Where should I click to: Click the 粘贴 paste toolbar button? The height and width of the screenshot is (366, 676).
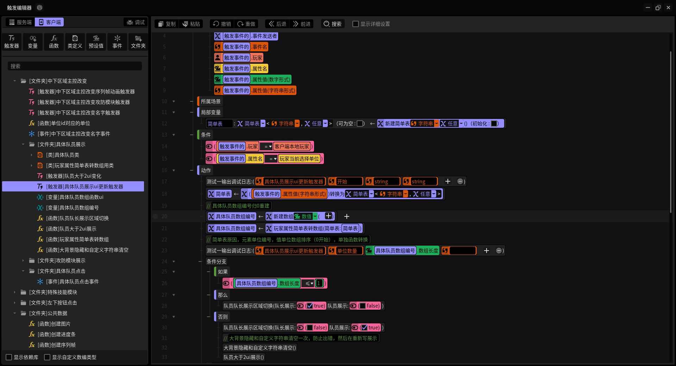(191, 24)
